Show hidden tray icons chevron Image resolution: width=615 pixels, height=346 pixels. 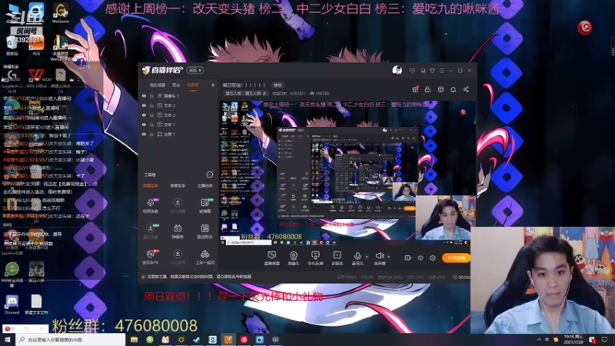point(539,340)
